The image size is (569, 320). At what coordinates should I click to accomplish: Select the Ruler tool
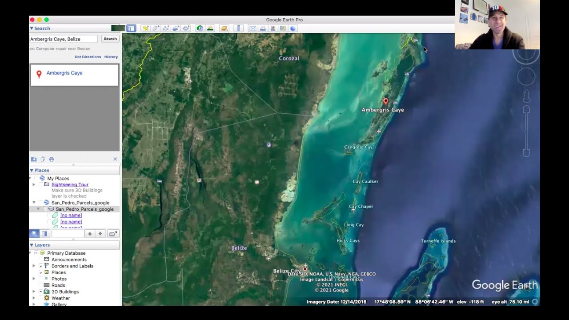point(239,28)
